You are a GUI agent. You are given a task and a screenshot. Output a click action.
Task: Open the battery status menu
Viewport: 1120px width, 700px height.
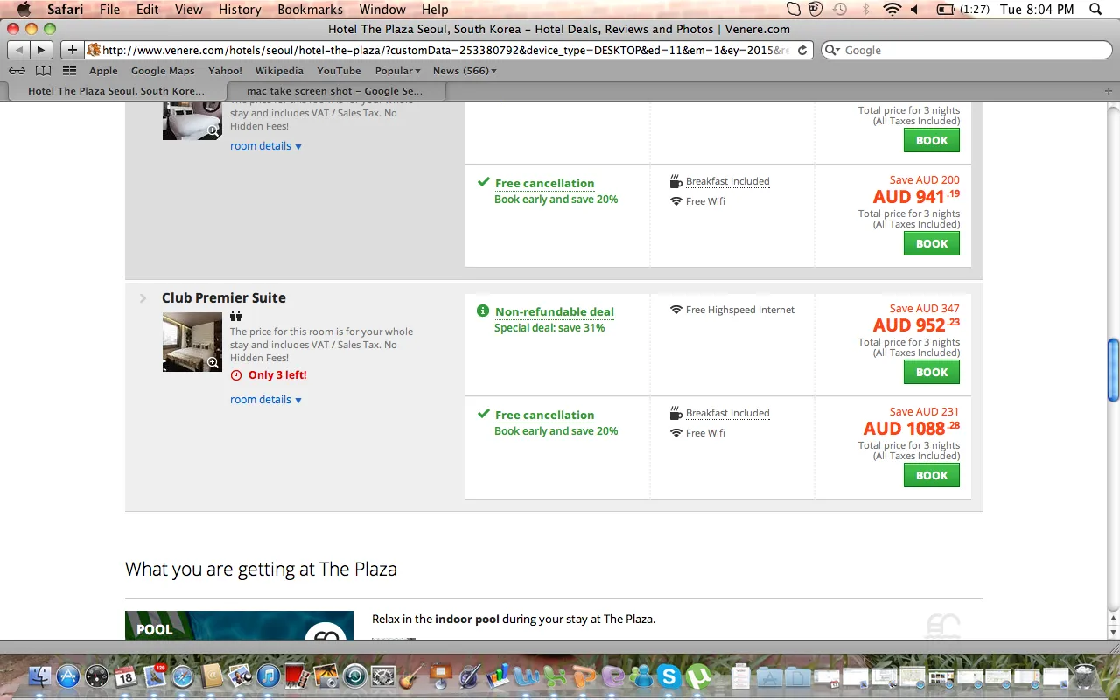[962, 10]
